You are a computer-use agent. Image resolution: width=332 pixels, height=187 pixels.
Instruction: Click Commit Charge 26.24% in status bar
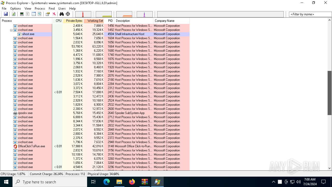tap(46, 174)
